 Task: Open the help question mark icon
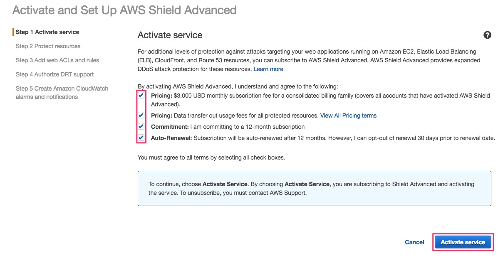[487, 35]
